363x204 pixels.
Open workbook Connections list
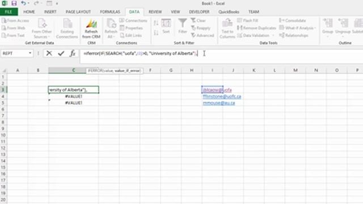133,20
